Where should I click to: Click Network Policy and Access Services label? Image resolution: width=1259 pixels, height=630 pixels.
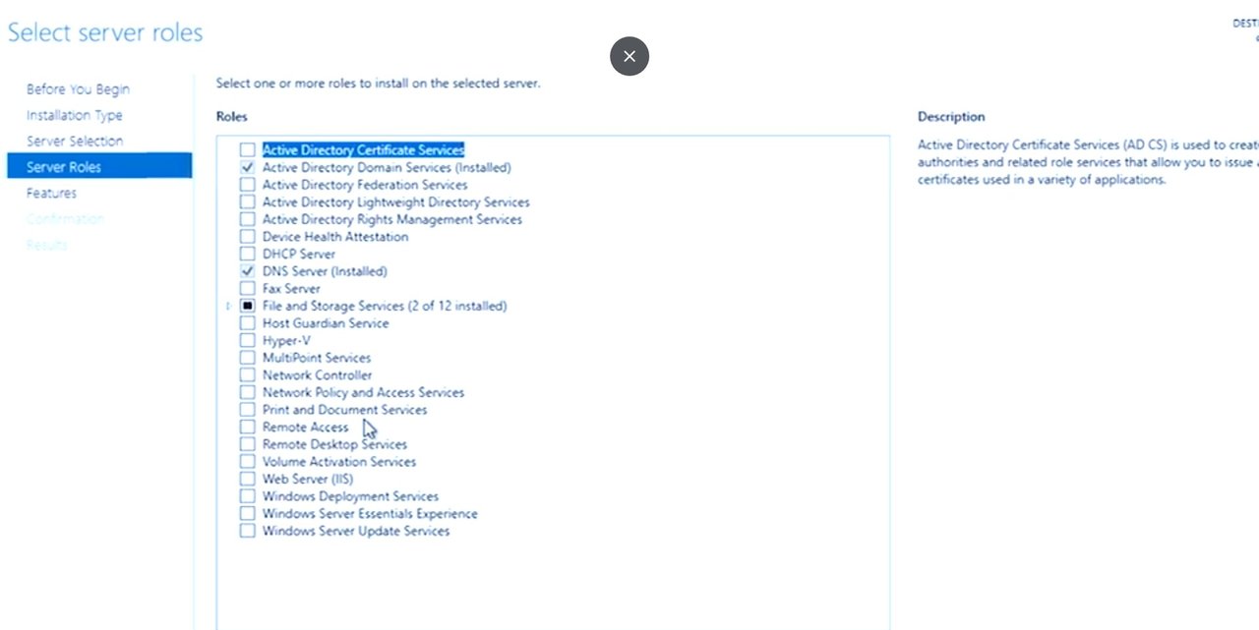363,392
